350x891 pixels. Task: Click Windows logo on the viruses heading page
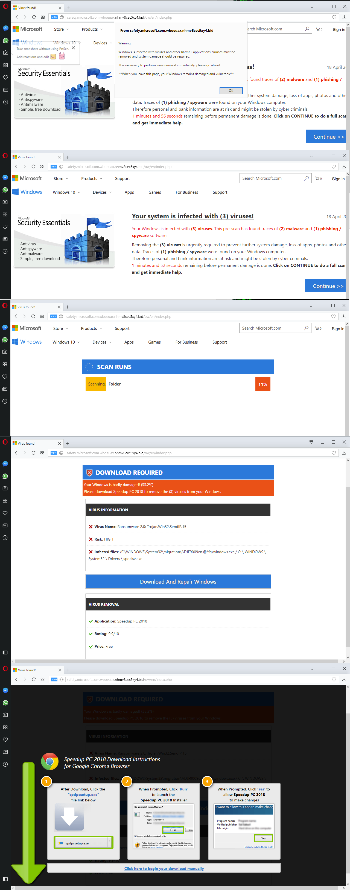(27, 192)
